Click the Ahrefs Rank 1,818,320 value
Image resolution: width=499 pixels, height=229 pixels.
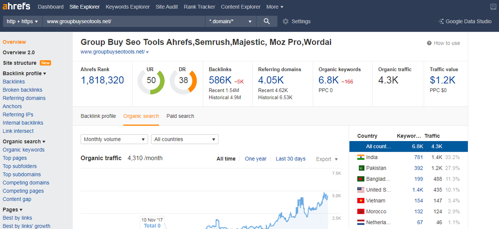[102, 80]
